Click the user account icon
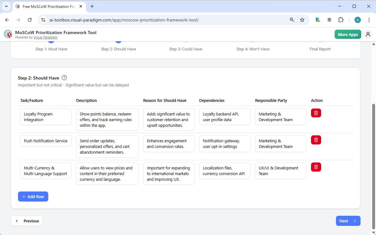376x235 pixels. 368,34
